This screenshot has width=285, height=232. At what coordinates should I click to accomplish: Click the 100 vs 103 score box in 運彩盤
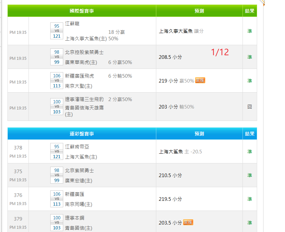click(x=57, y=223)
